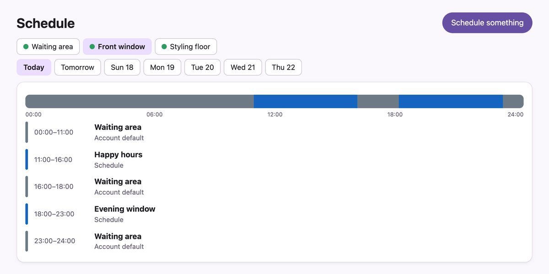549x274 pixels.
Task: Open the Wed 21 day tab
Action: (x=243, y=67)
